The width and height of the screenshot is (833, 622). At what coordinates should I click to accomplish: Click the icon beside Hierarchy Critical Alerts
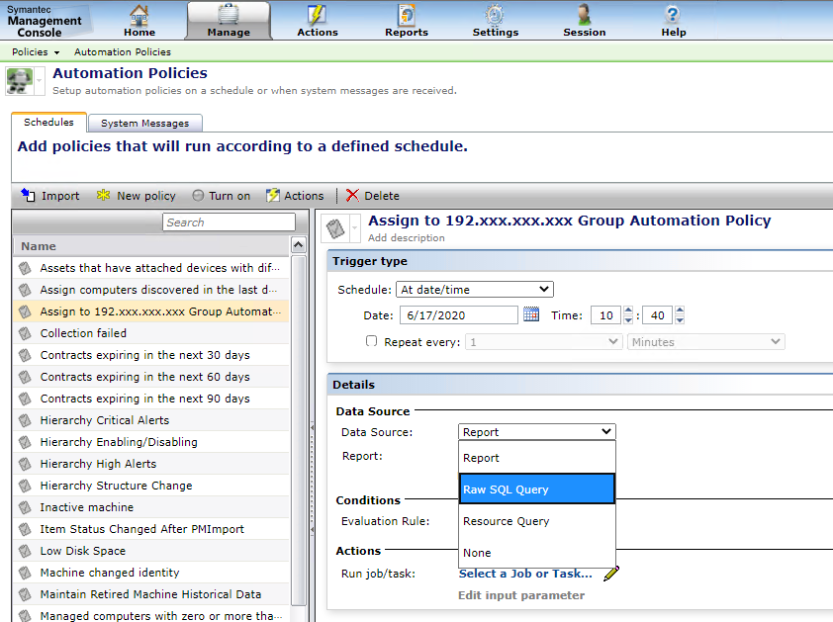pyautogui.click(x=25, y=420)
